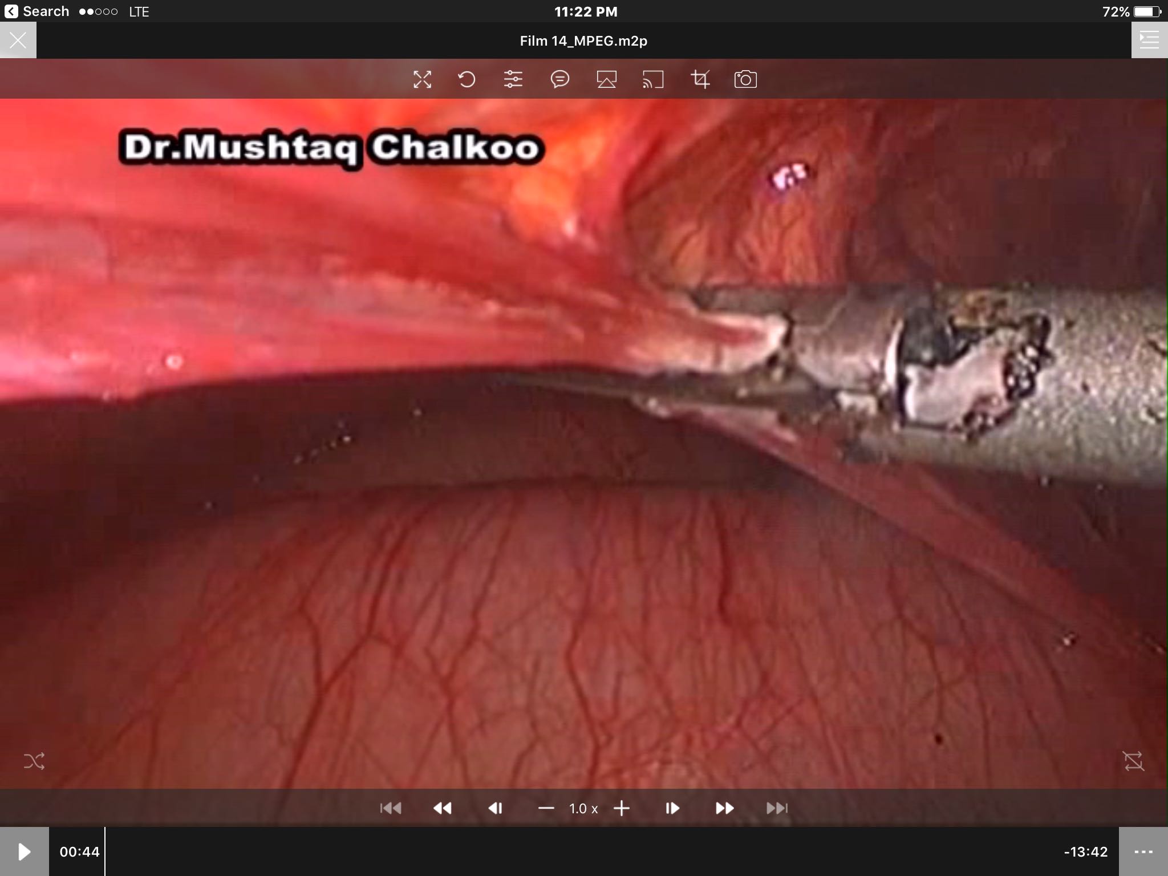Image resolution: width=1168 pixels, height=876 pixels.
Task: Reset the 1.0 x playback speed label
Action: click(x=583, y=809)
